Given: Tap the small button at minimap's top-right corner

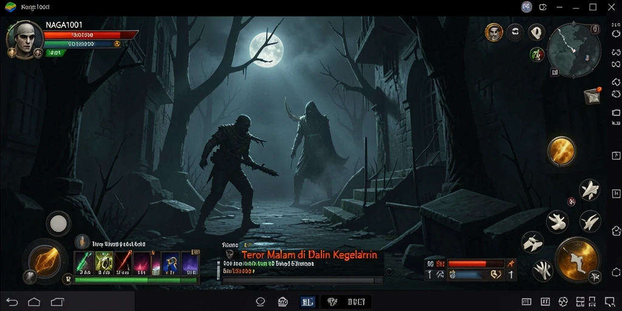Looking at the screenshot, I should point(595,29).
